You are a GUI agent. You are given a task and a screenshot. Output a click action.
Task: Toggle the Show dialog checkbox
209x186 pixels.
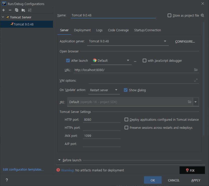point(126,90)
